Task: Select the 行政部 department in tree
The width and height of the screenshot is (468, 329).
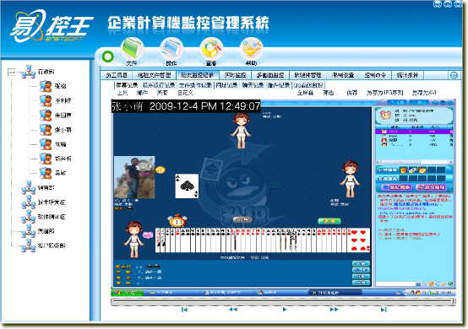Action: [46, 72]
